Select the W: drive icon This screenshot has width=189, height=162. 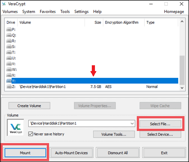pos(9,69)
